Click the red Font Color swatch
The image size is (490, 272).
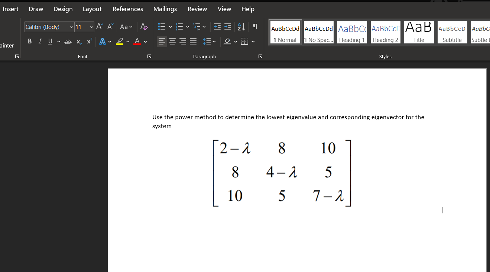pos(136,41)
